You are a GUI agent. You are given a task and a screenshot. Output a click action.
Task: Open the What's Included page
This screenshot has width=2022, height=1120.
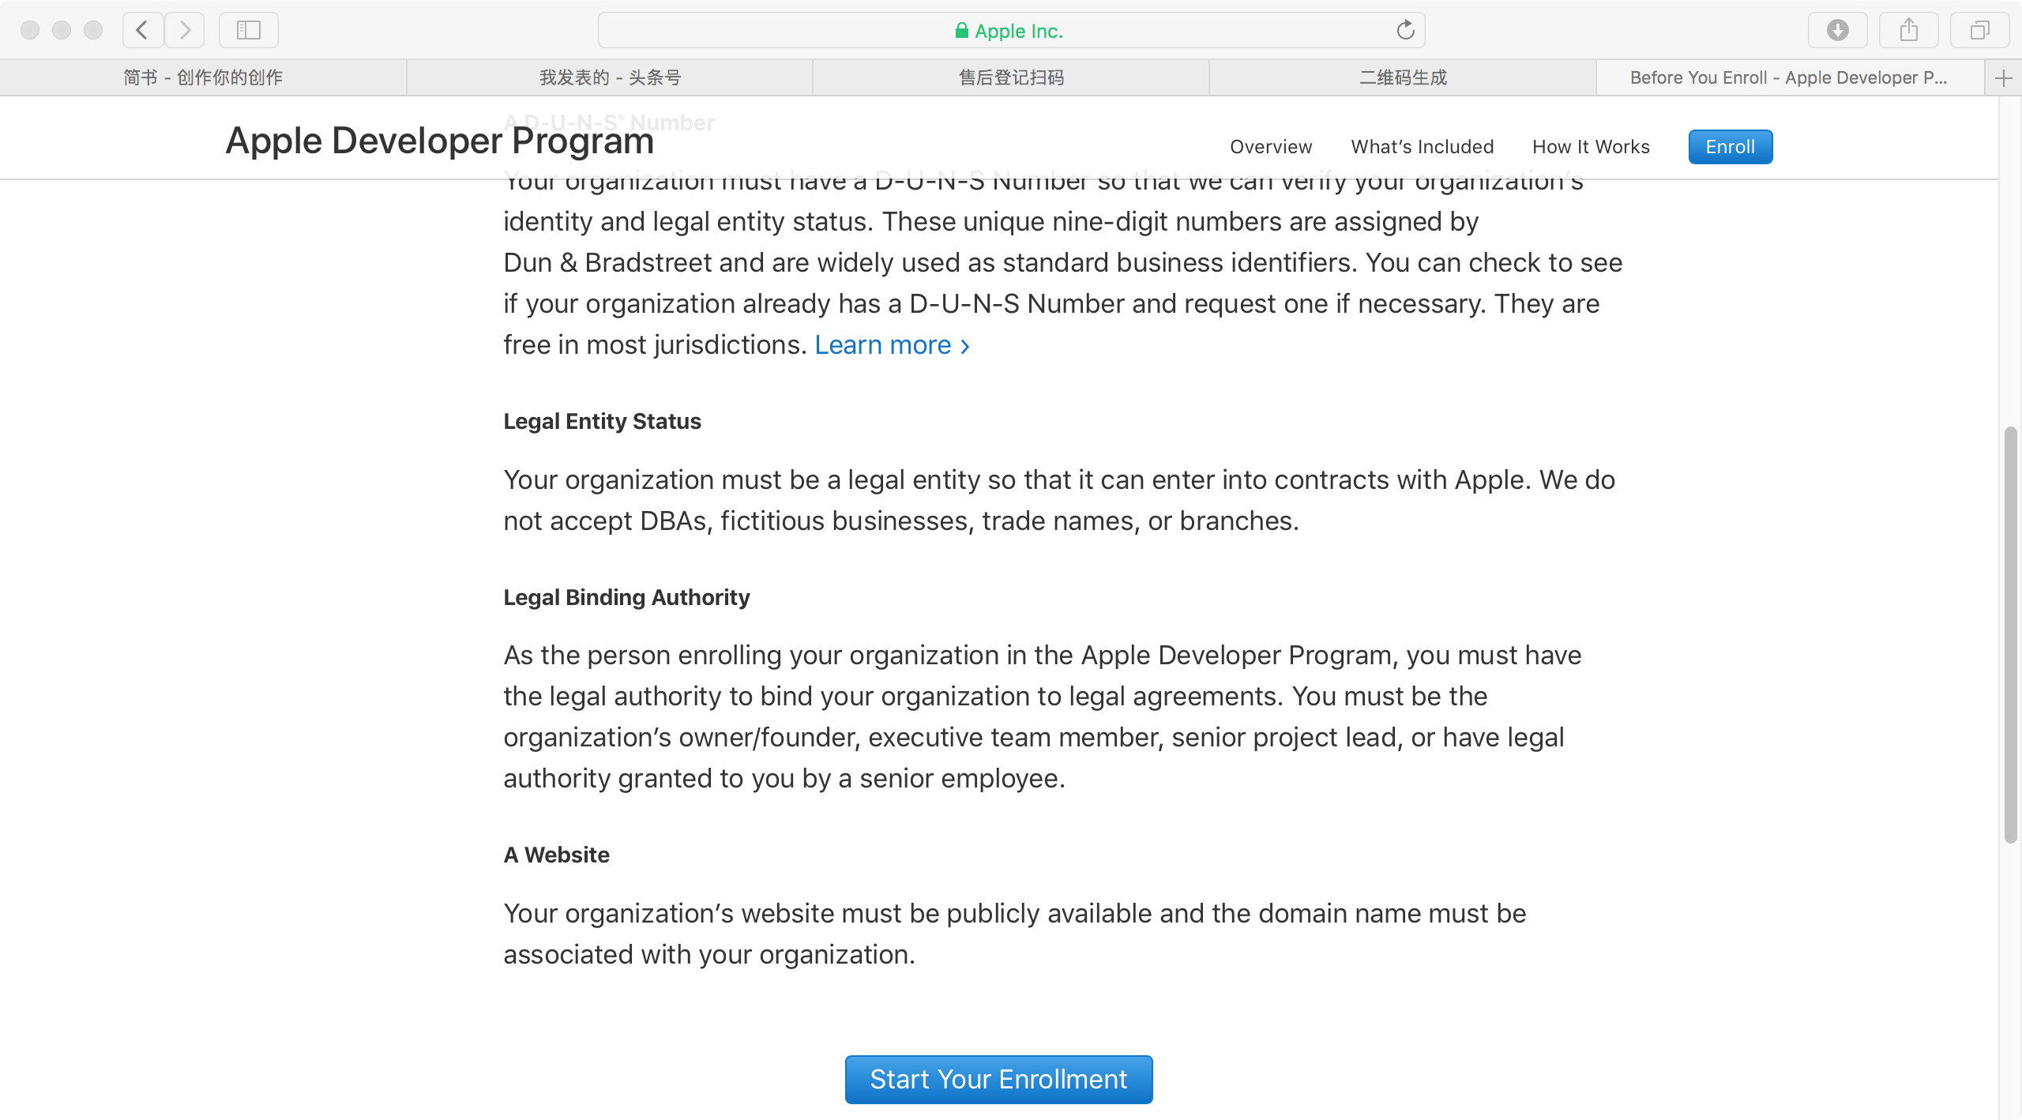pos(1423,147)
